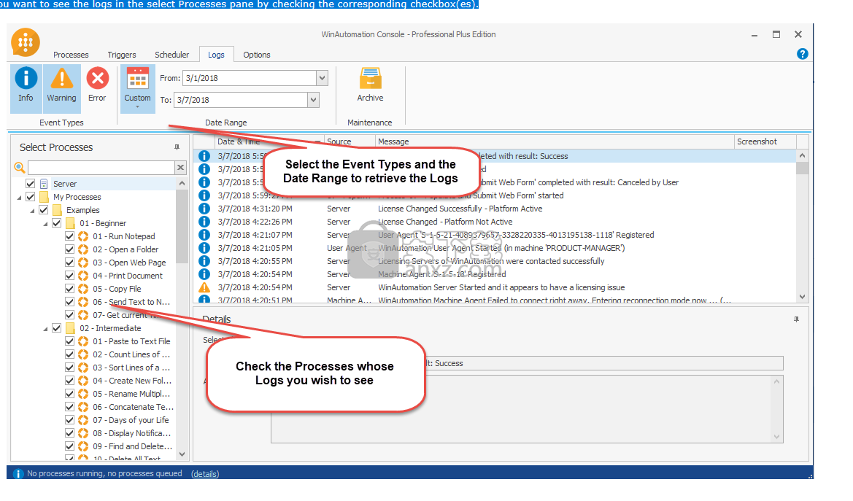Switch to the Processes tab
Viewport: 853px width, 501px height.
click(x=71, y=55)
